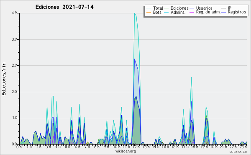Click the x-axis label '6 h'
This screenshot has width=251, height=155.
(77, 147)
